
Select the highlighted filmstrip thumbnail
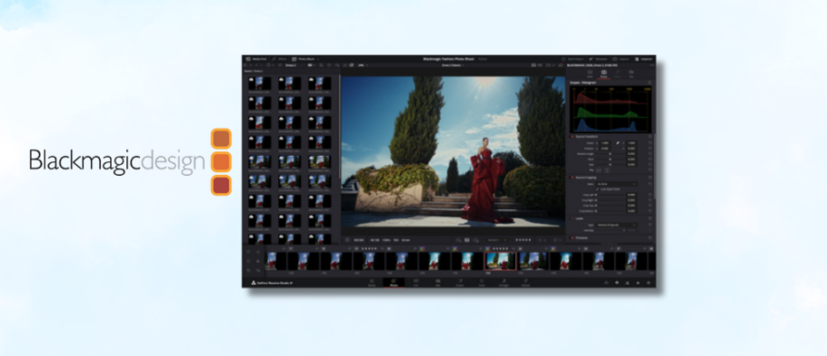point(500,261)
